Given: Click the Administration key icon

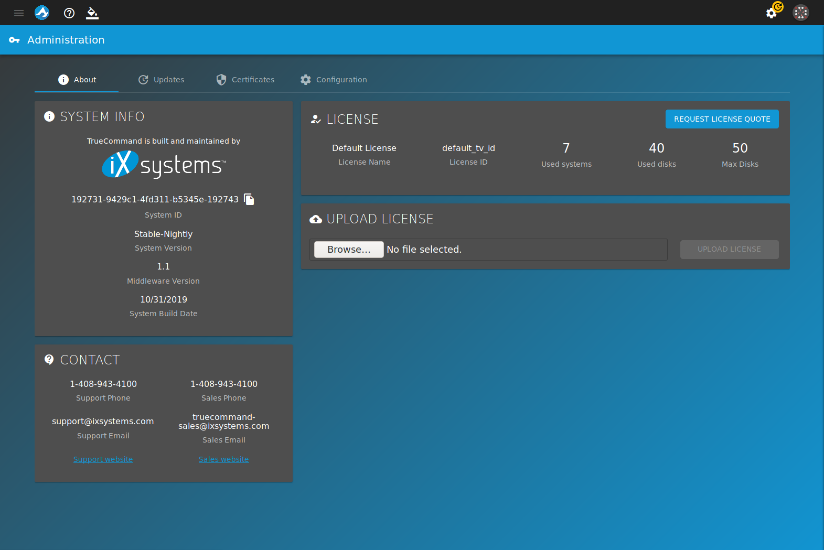Looking at the screenshot, I should pyautogui.click(x=14, y=40).
